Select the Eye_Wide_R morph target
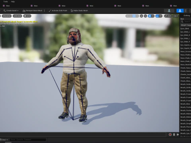This screenshot has height=143, width=191. [185, 42]
